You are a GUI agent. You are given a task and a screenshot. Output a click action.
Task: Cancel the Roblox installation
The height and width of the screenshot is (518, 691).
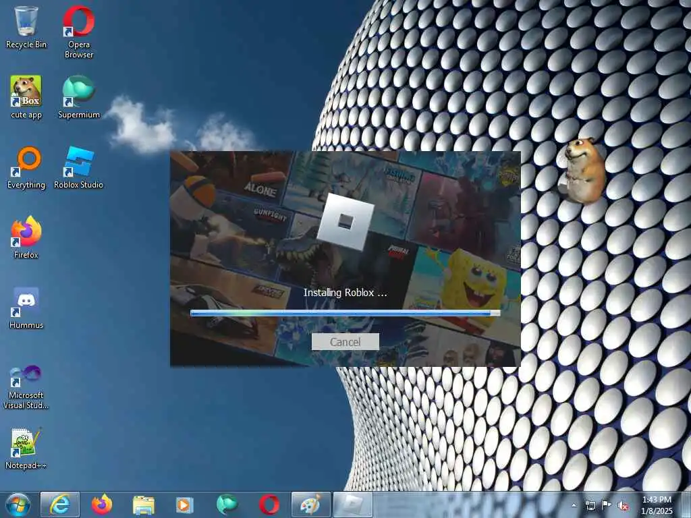(x=345, y=342)
